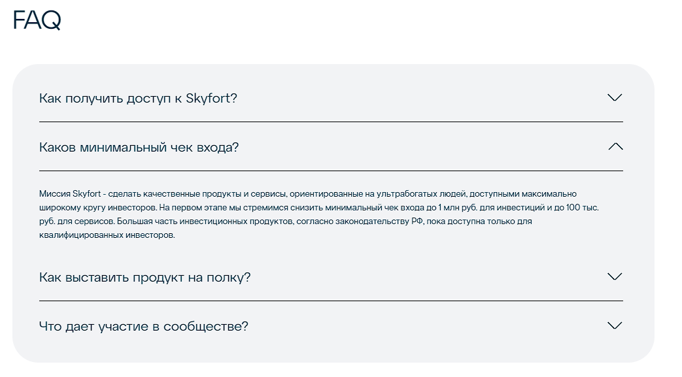
Task: Click the word 'Skyfort?' in the first question
Action: click(211, 99)
